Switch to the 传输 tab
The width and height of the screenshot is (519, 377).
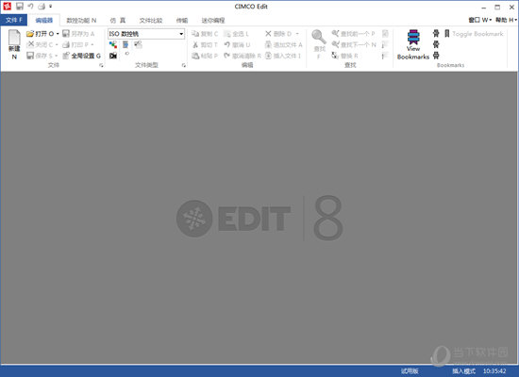click(182, 20)
